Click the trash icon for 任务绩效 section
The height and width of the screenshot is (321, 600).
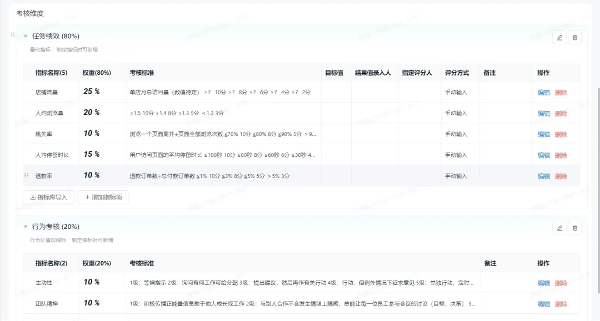(x=575, y=37)
